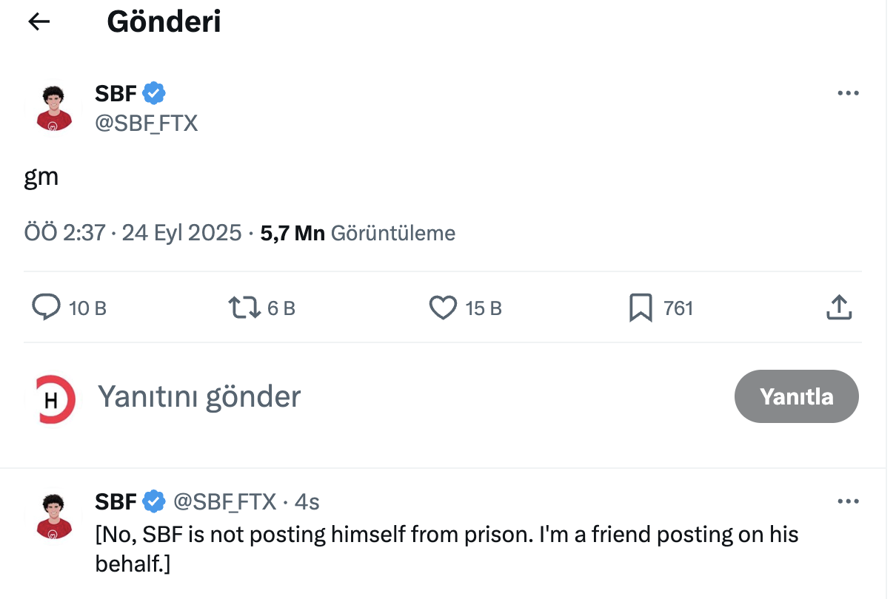Click the verified badge beside SBF name
This screenshot has width=896, height=599.
[x=154, y=94]
